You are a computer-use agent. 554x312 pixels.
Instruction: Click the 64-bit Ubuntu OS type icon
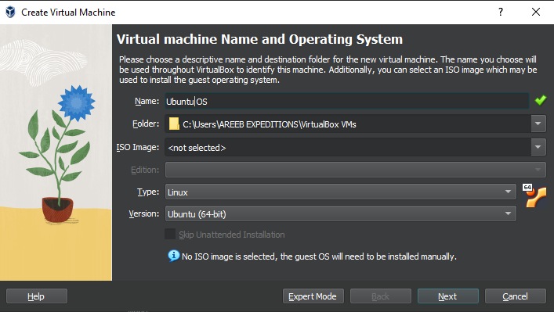[535, 196]
